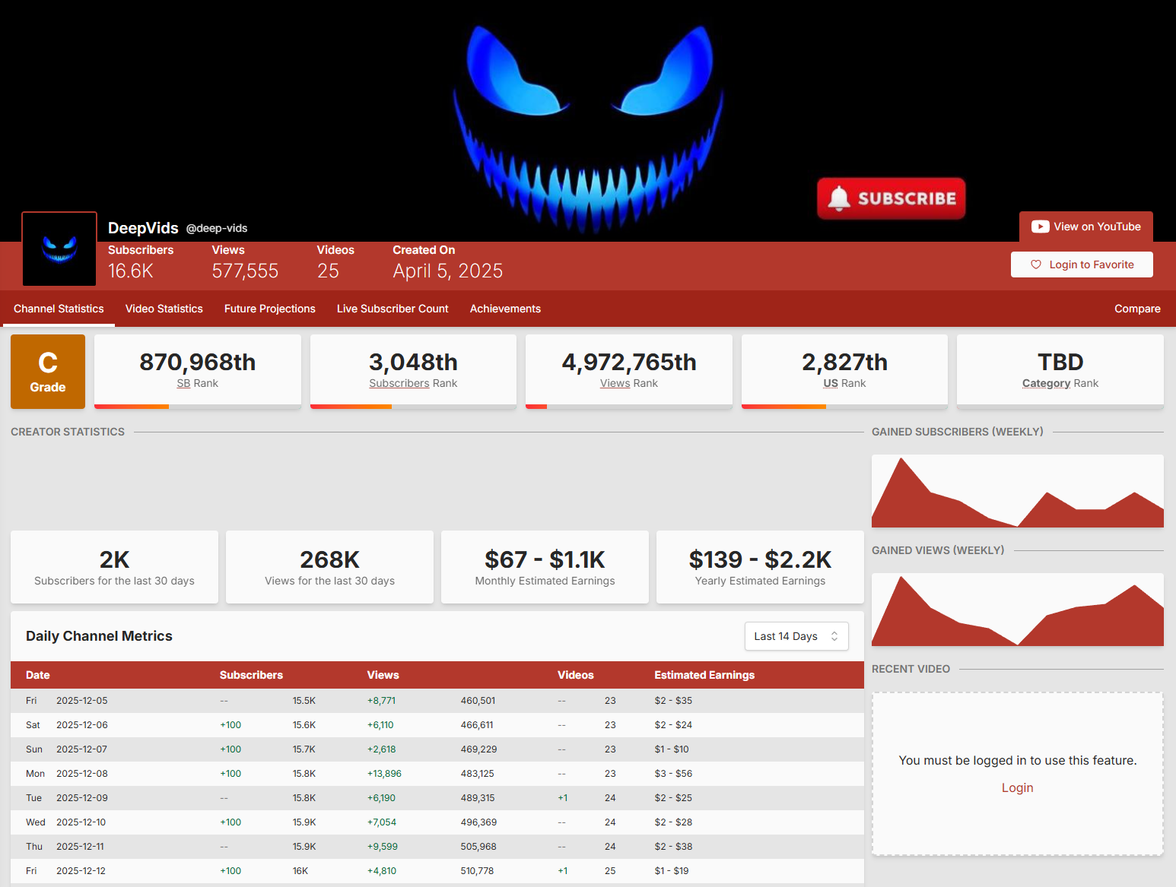Click the YouTube icon in View on YouTube

pos(1040,227)
